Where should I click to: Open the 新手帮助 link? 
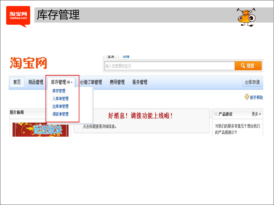coord(256,97)
